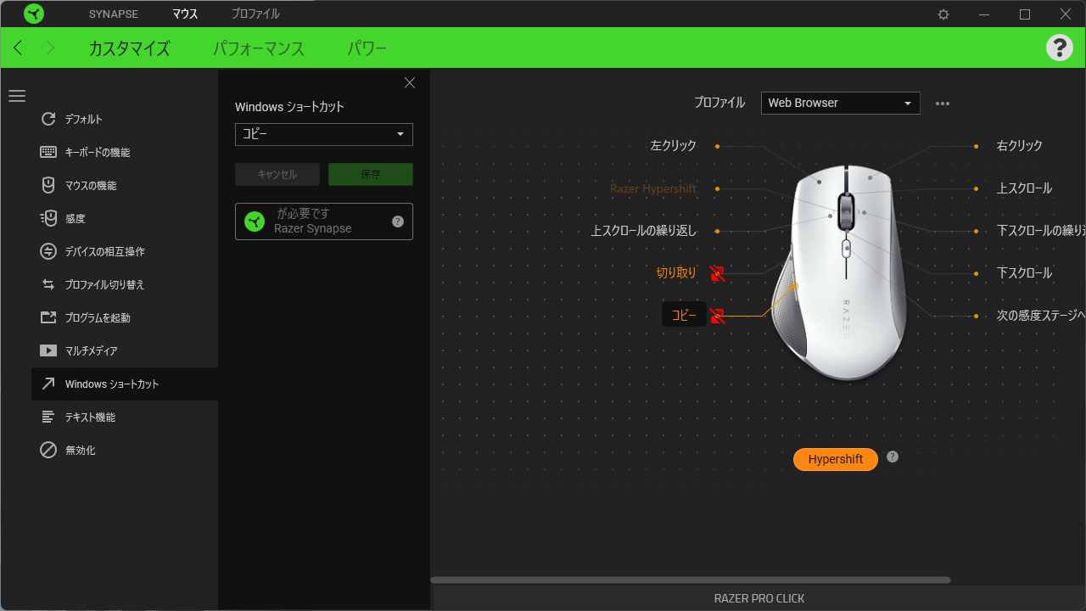
Task: Select the マルチメディア play icon
Action: click(48, 350)
